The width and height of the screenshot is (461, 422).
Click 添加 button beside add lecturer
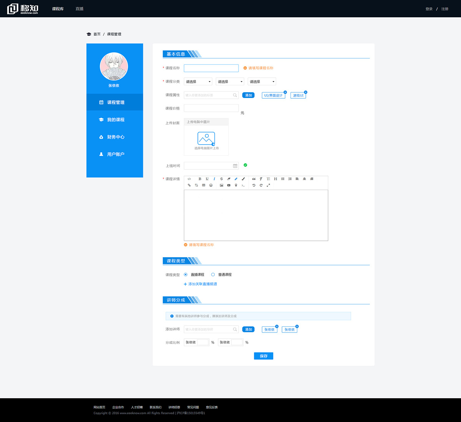point(249,329)
